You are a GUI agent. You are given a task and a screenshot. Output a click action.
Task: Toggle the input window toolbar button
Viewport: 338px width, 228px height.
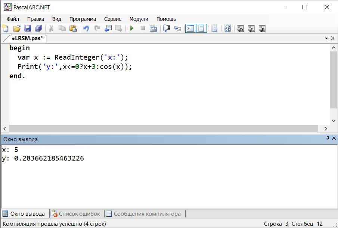[201, 28]
